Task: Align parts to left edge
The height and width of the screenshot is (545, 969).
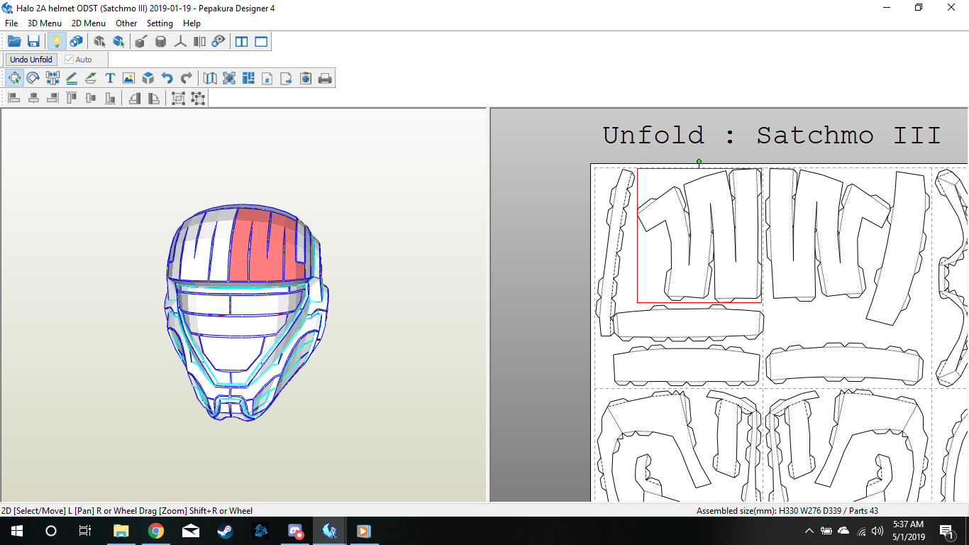Action: (14, 98)
